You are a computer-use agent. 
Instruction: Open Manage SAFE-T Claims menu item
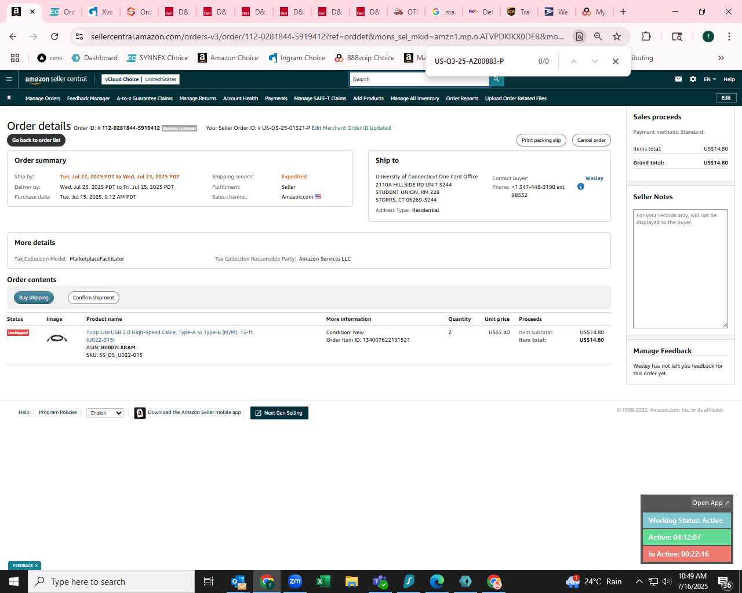tap(320, 98)
